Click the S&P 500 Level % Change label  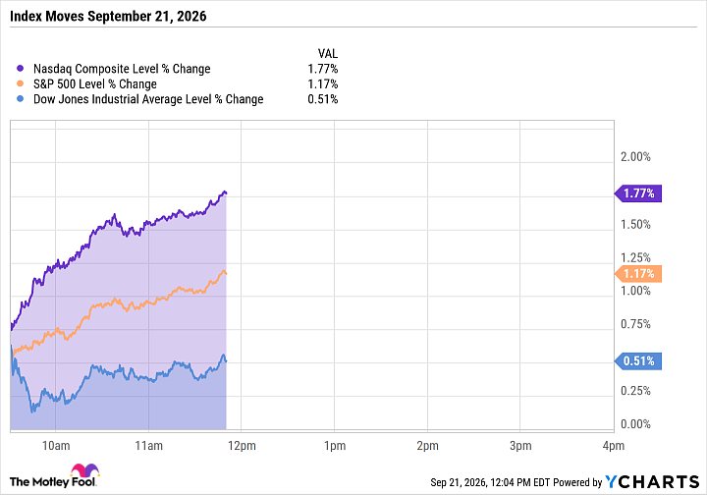tap(95, 83)
